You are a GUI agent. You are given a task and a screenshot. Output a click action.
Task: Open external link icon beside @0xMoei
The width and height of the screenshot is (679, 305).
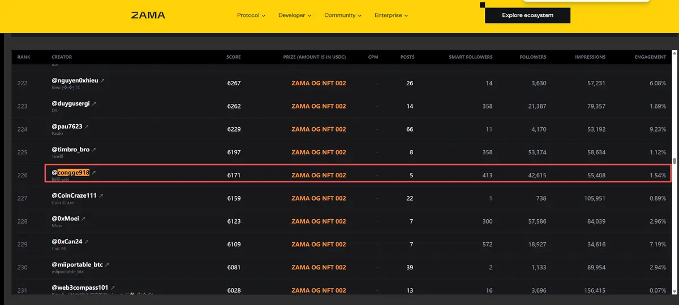point(83,219)
